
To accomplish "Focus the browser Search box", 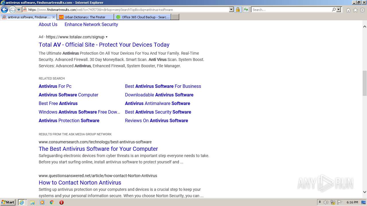I will (x=291, y=9).
